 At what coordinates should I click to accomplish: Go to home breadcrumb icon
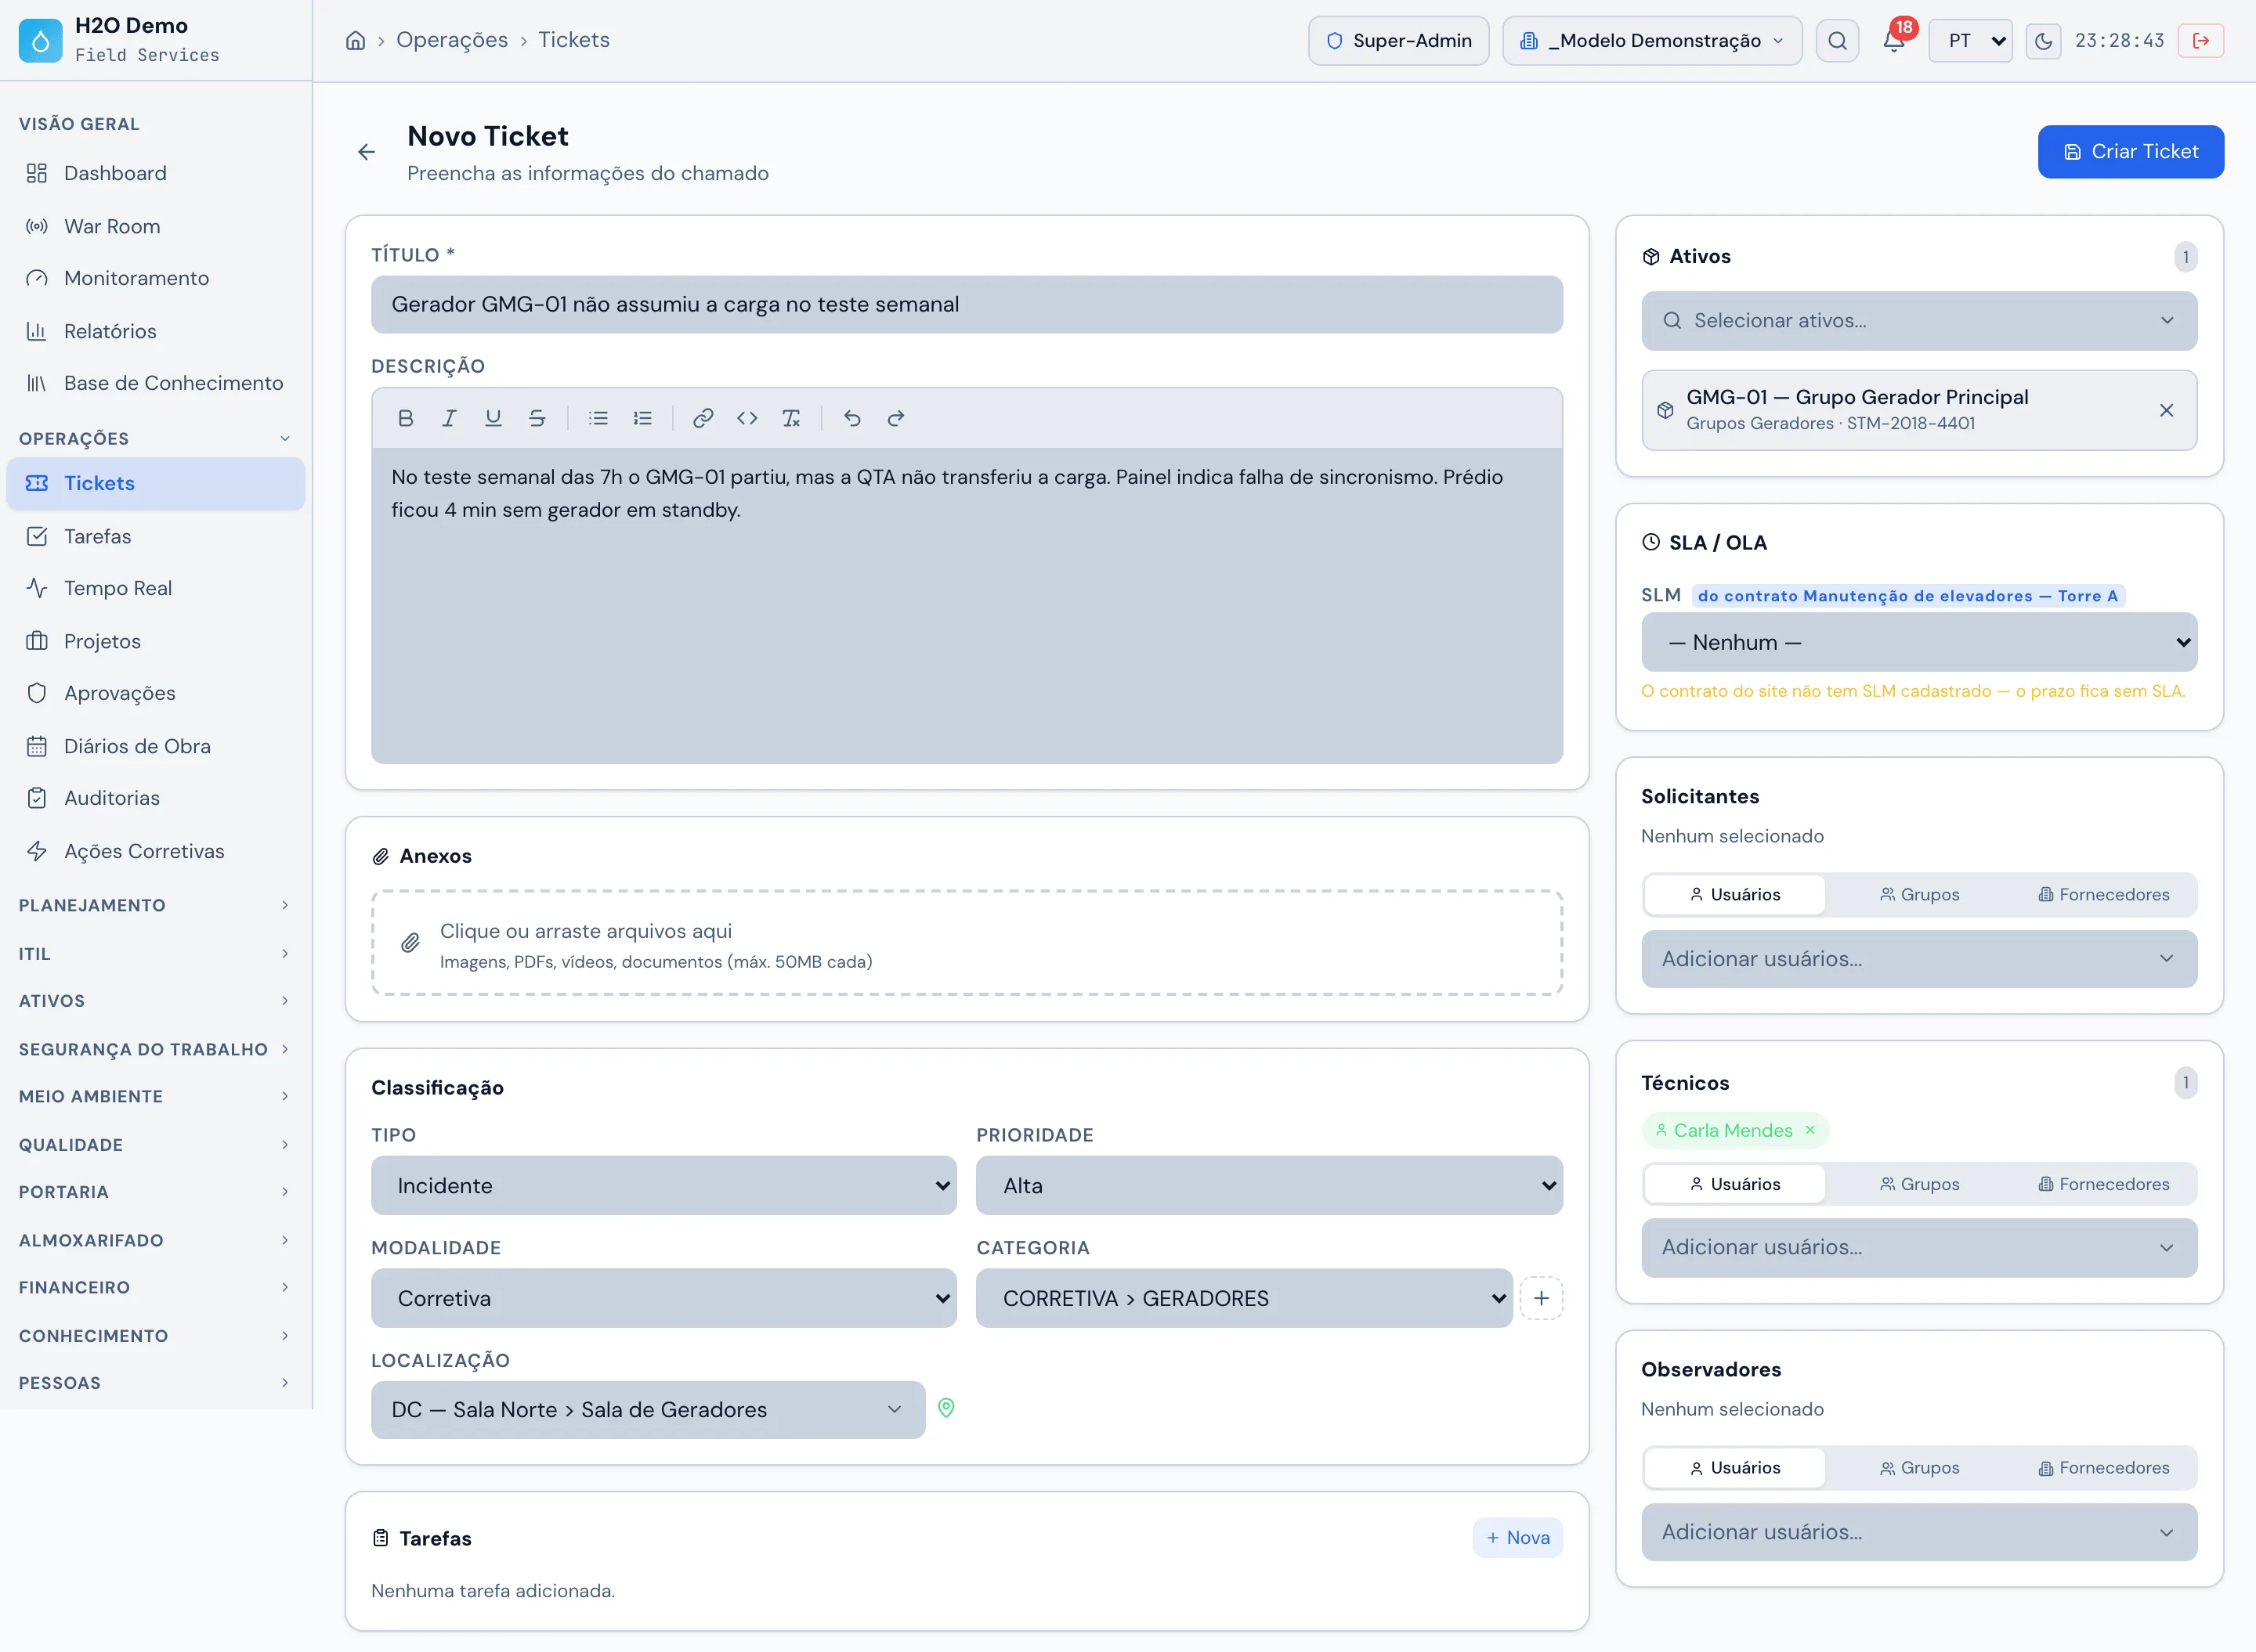pyautogui.click(x=355, y=40)
